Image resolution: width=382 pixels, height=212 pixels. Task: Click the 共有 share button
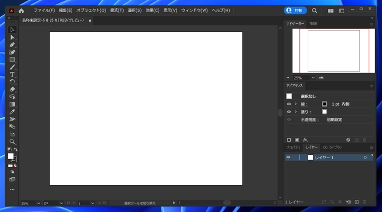295,11
